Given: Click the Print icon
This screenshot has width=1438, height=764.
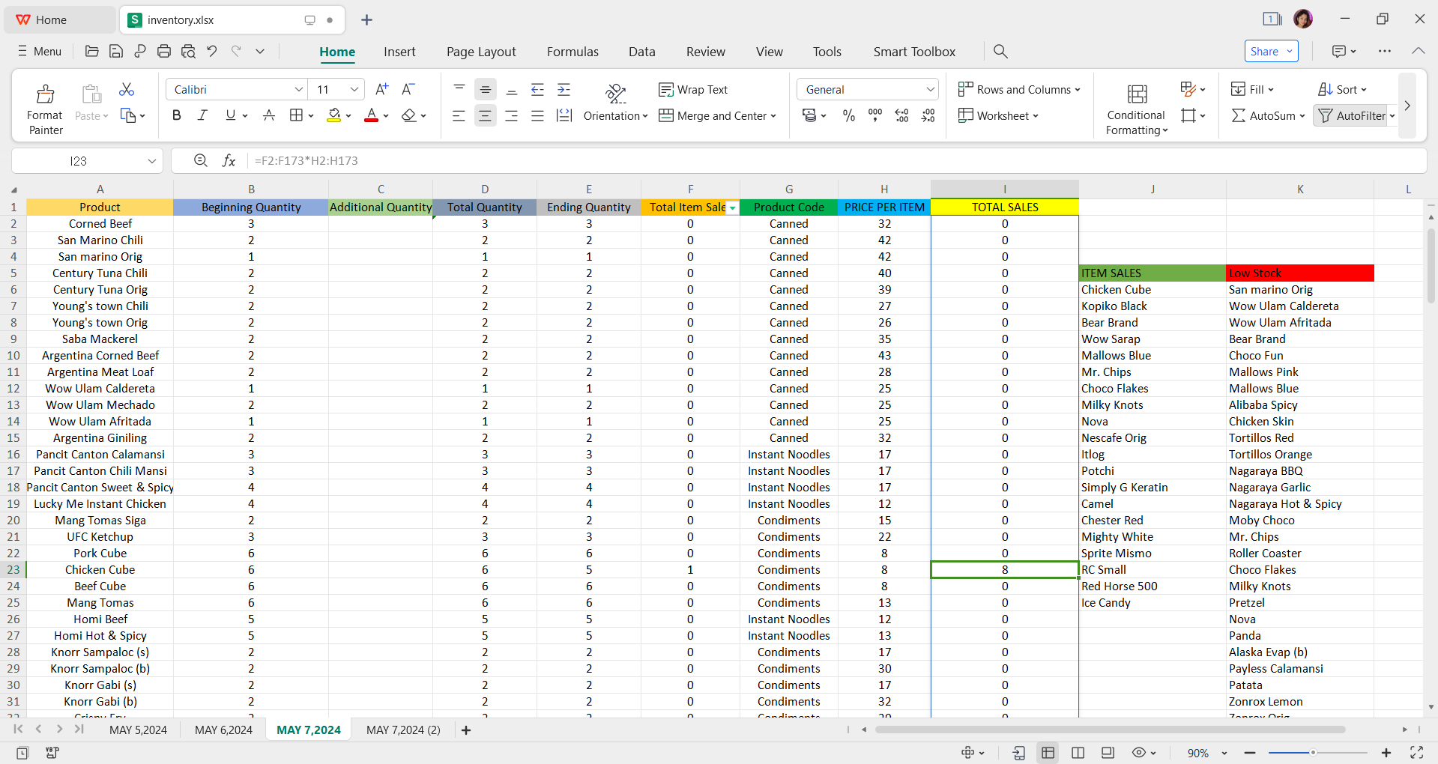Looking at the screenshot, I should [x=164, y=51].
